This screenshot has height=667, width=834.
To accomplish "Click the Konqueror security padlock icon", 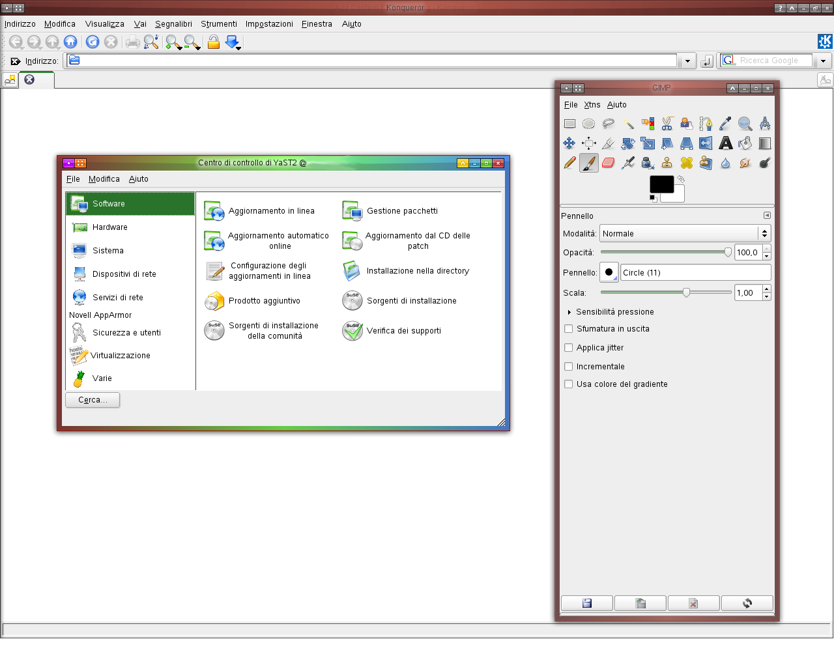I will coord(213,42).
